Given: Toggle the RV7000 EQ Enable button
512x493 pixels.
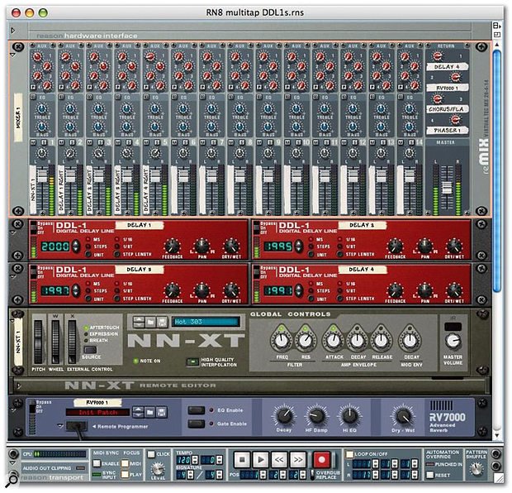Looking at the screenshot, I should click(x=197, y=410).
